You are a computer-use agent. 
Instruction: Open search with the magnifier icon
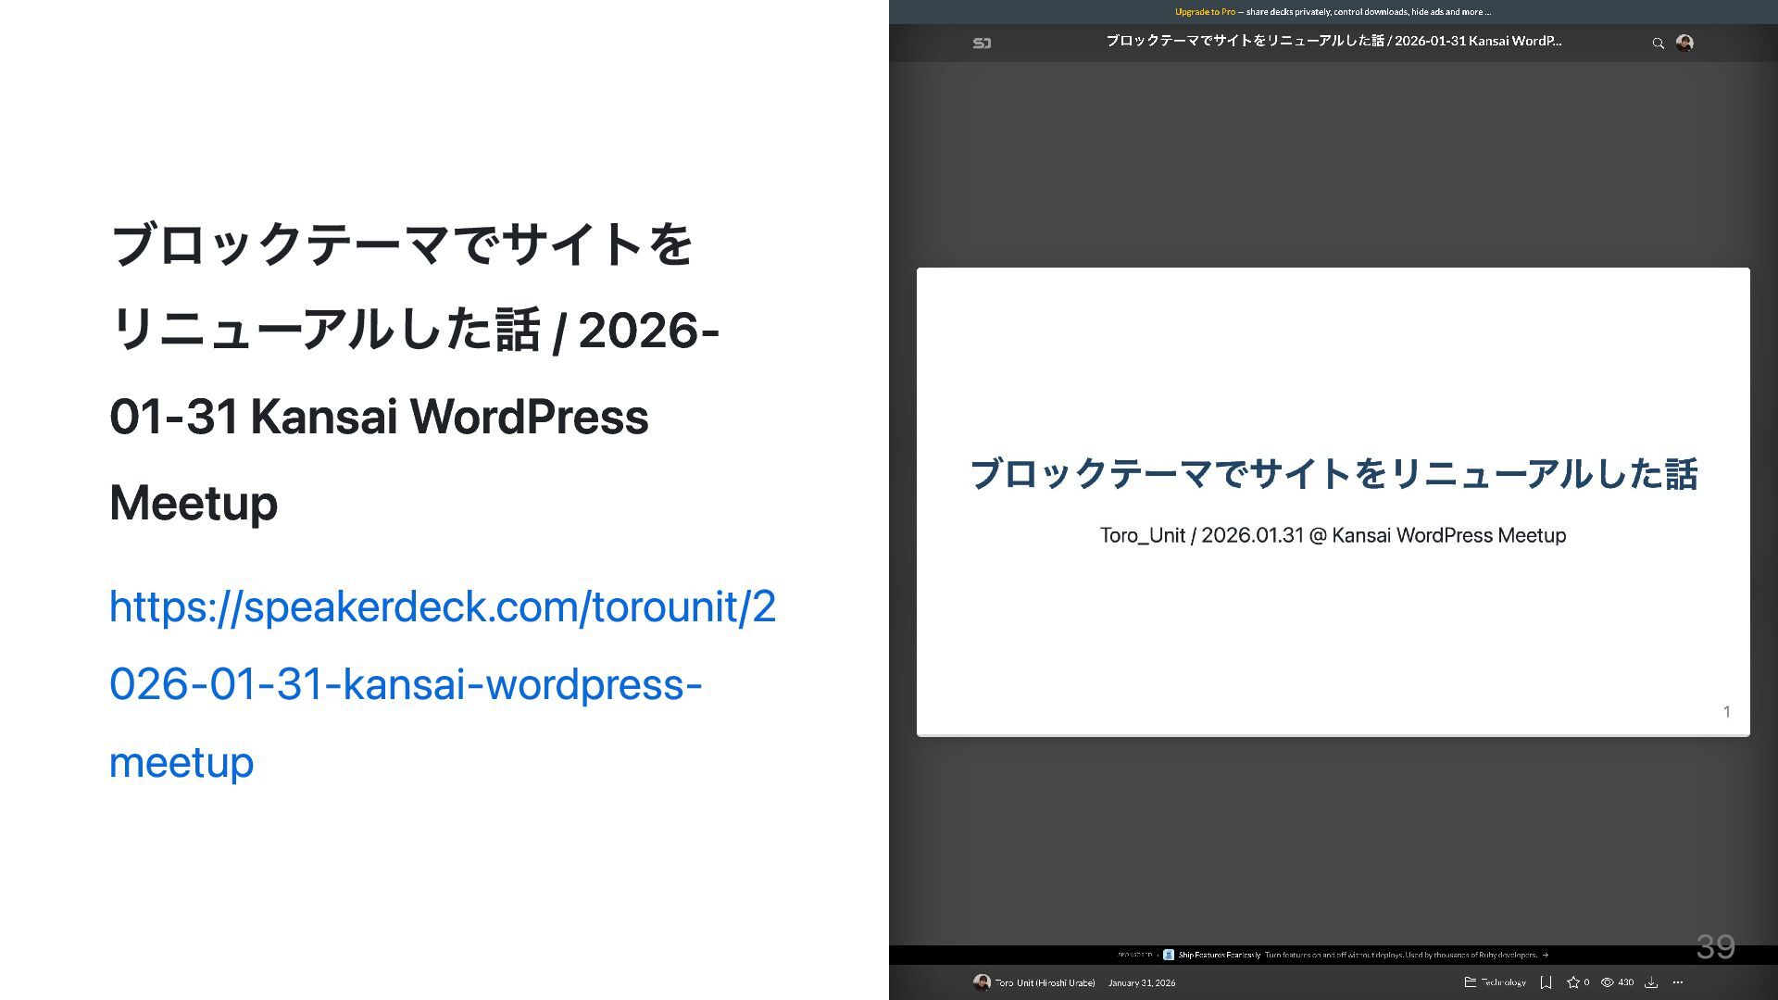click(1658, 43)
